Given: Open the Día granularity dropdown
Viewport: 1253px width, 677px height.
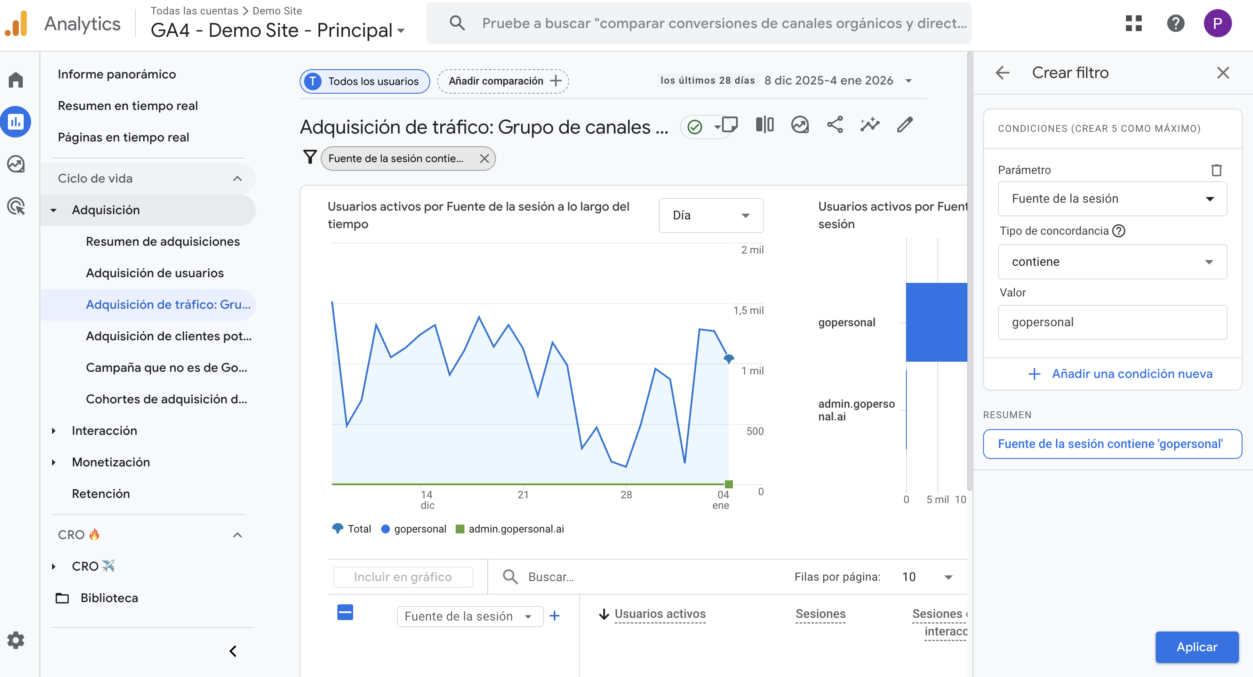Looking at the screenshot, I should click(711, 215).
